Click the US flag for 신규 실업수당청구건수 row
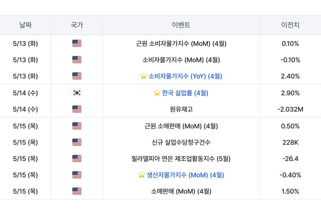This screenshot has height=215, width=321. (77, 142)
